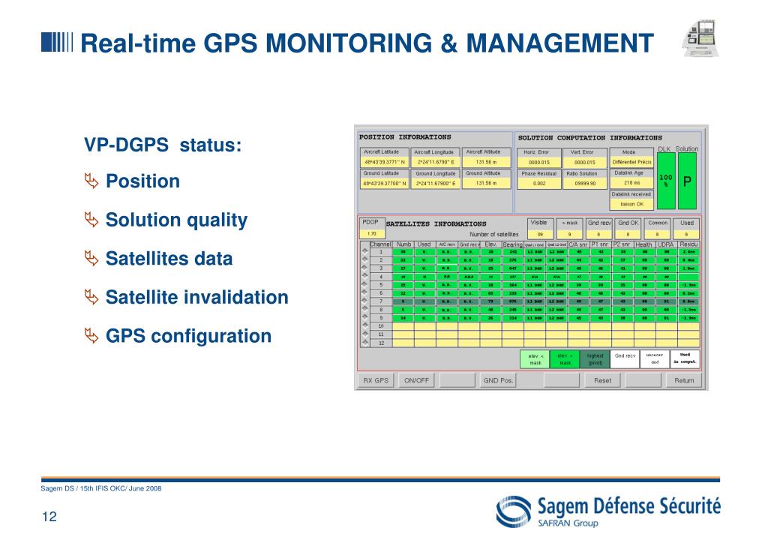Click the computer workstation icon beside slide title
The image size is (768, 543).
click(x=701, y=38)
